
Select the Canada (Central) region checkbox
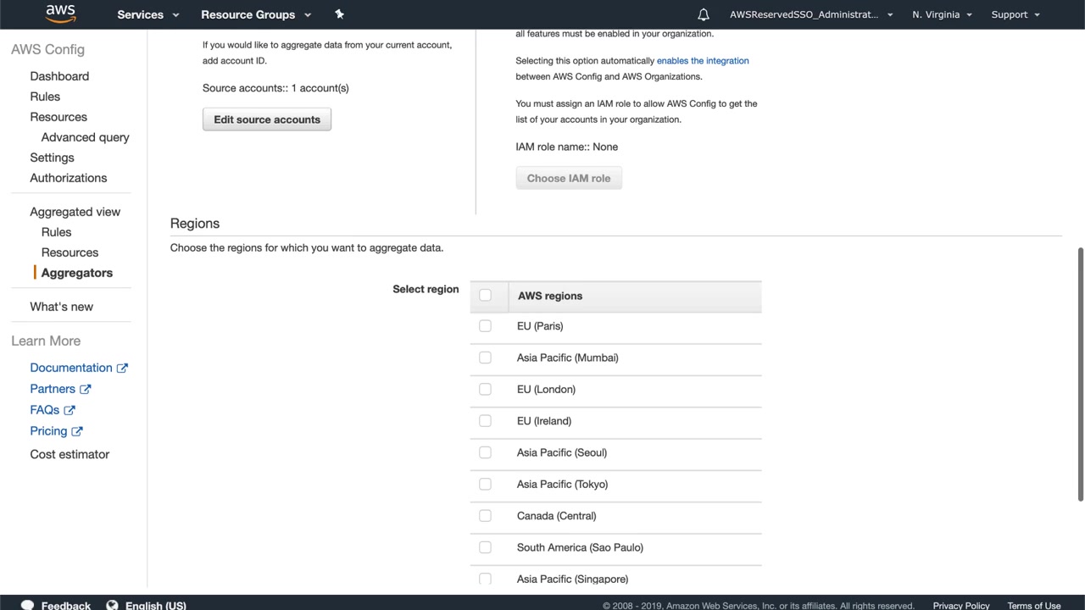click(485, 516)
